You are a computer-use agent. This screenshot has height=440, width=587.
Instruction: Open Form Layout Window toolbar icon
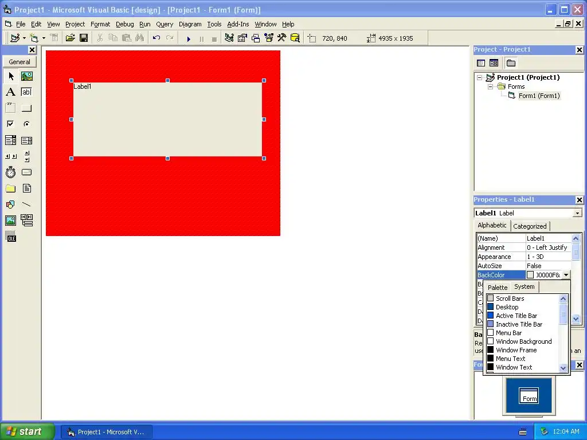256,38
